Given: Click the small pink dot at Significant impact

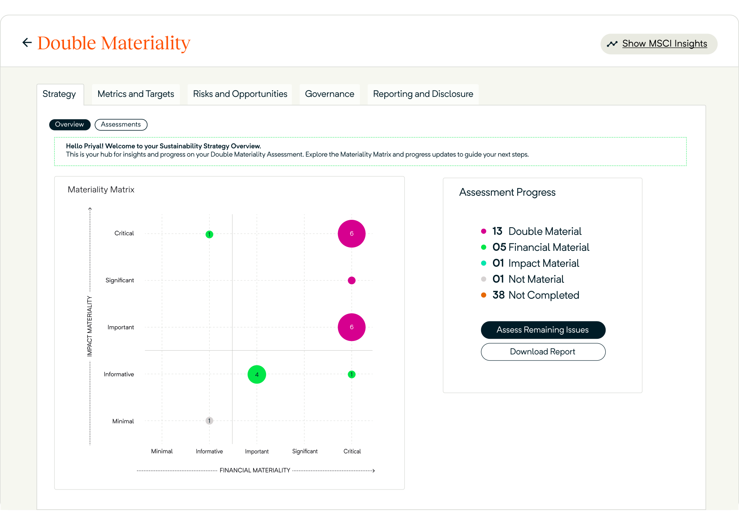Looking at the screenshot, I should tap(351, 280).
